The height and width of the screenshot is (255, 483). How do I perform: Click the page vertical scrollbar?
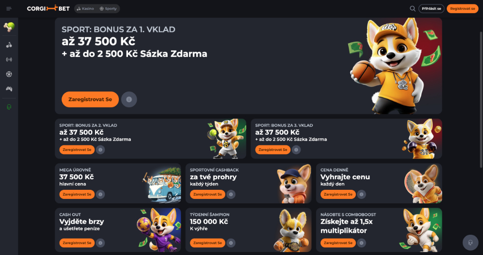tap(481, 99)
